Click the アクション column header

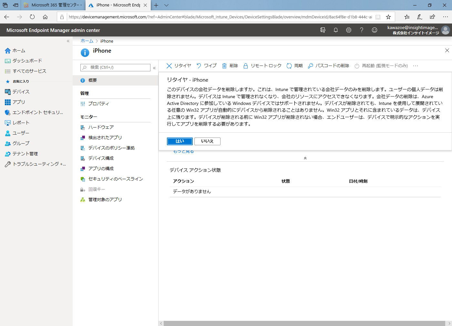tap(183, 181)
